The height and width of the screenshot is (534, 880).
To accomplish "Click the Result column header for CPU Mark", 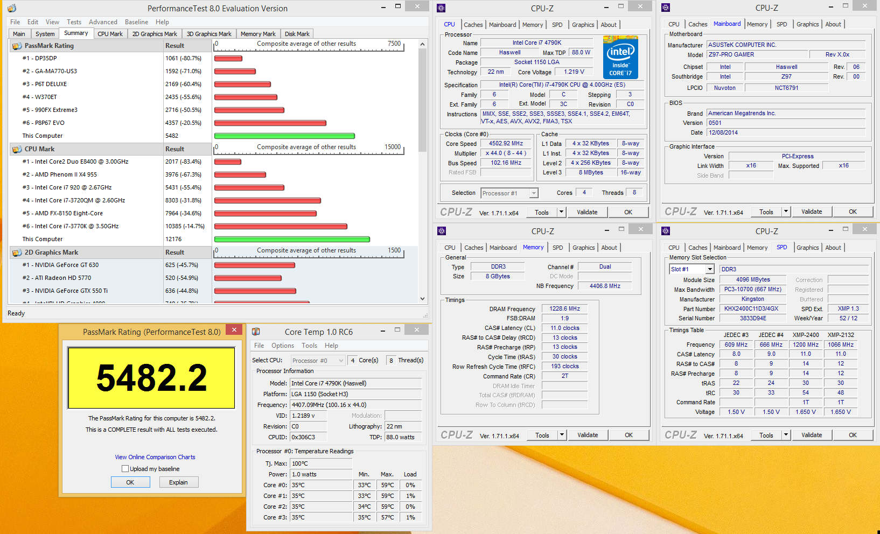I will pyautogui.click(x=187, y=149).
